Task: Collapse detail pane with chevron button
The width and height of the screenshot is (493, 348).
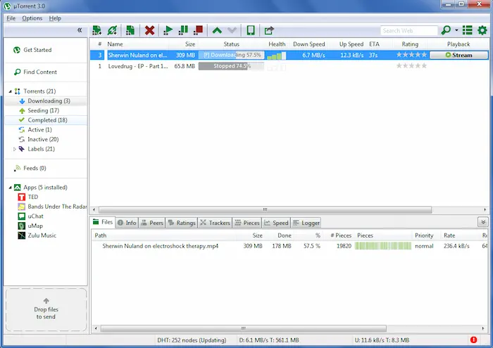Action: 483,222
